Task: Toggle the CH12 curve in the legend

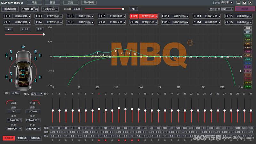Action: [247, 71]
